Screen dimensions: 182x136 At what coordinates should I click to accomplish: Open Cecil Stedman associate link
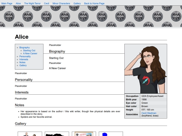pyautogui.click(x=149, y=113)
